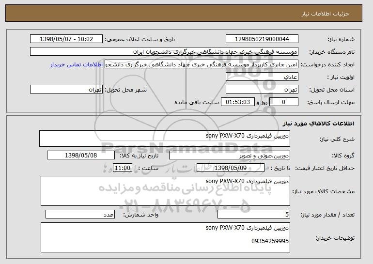This screenshot has height=264, width=373.
Task: Open buyer contact info link 'اطلاعات تماس خریدار'
Action: point(77,64)
